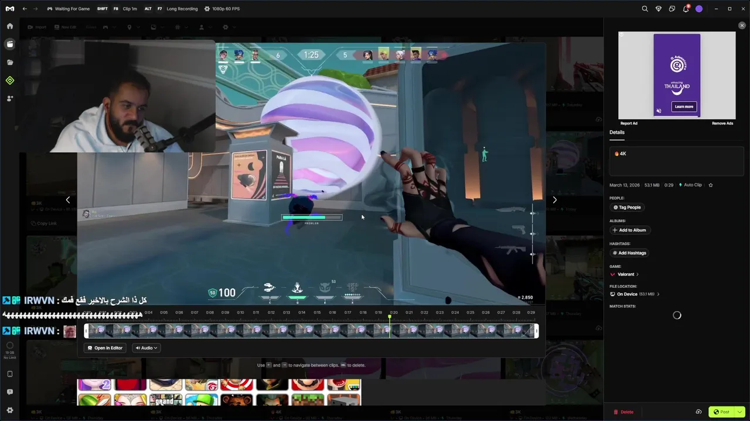Go to previous clip with left chevron
Image resolution: width=750 pixels, height=421 pixels.
(x=68, y=200)
